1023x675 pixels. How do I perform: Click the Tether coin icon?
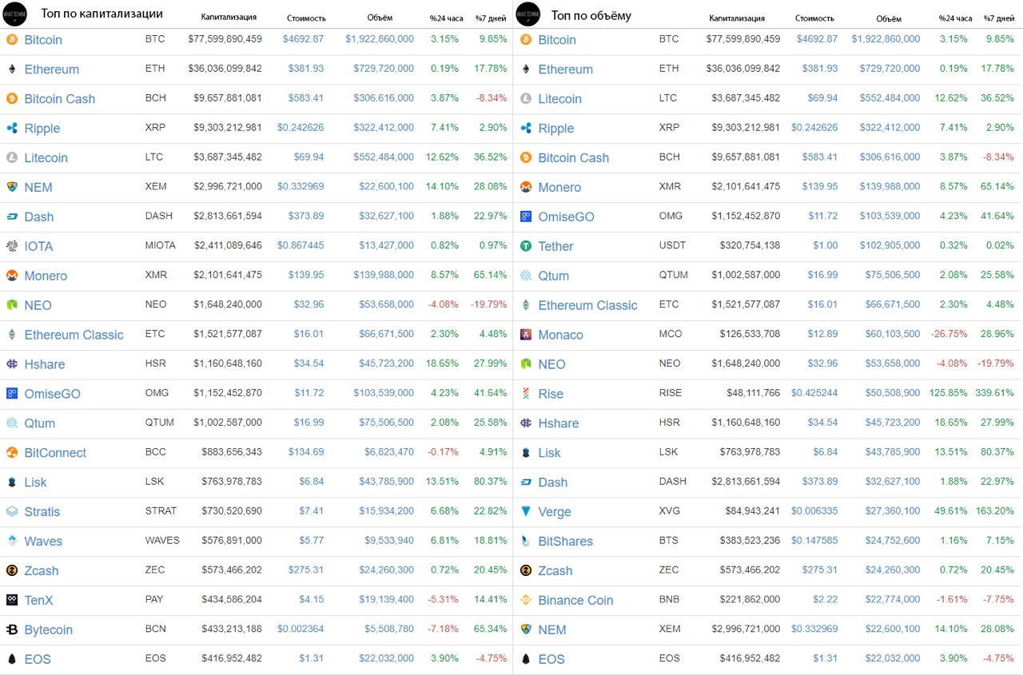click(526, 246)
